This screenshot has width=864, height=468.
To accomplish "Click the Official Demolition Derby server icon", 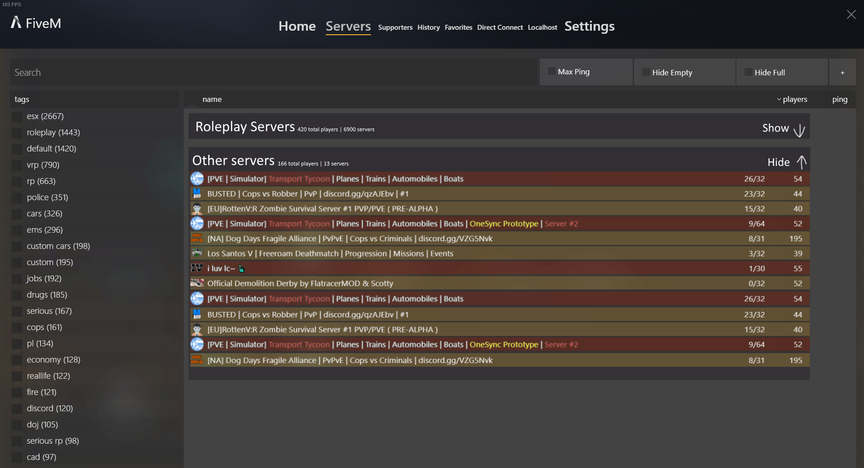I will (x=197, y=283).
